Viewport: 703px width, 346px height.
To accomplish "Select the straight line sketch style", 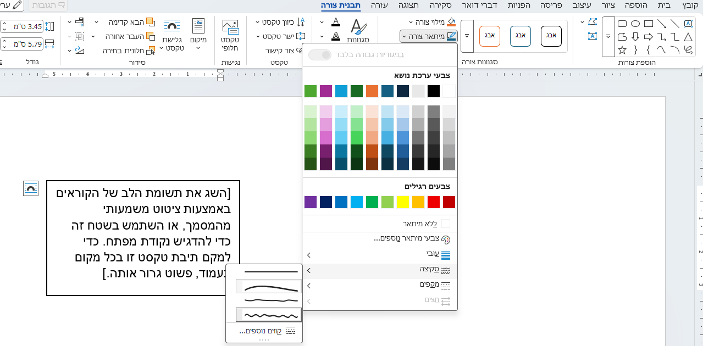I will click(269, 272).
